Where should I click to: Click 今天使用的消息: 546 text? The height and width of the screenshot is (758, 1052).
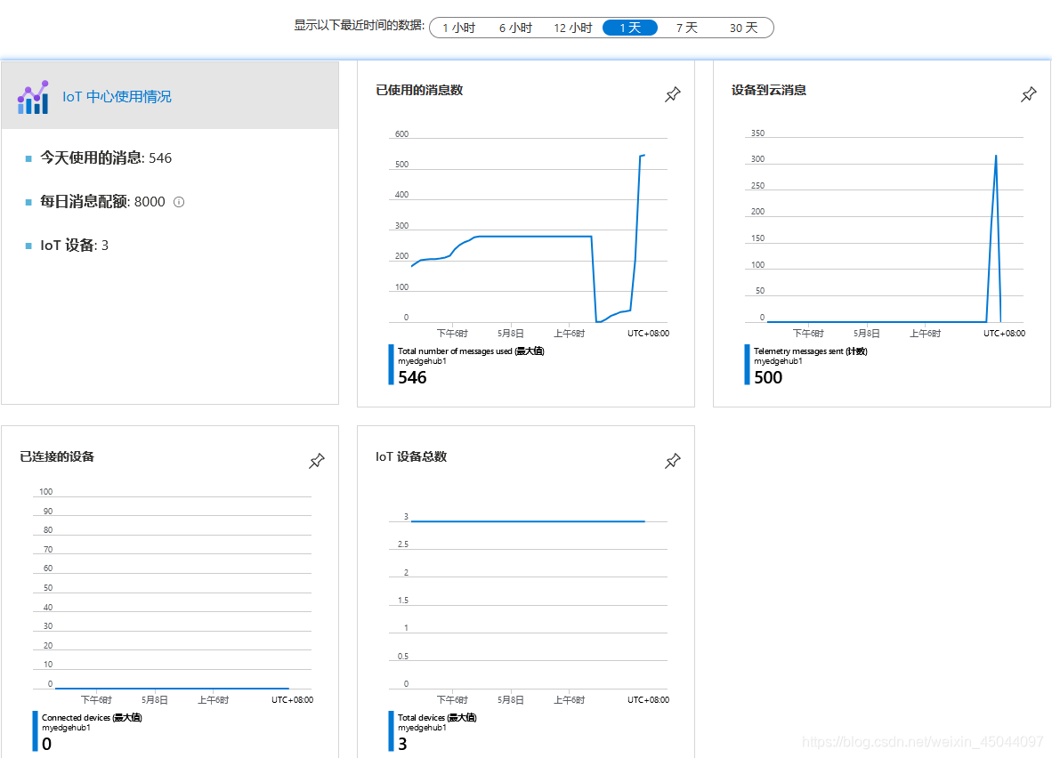pyautogui.click(x=106, y=157)
